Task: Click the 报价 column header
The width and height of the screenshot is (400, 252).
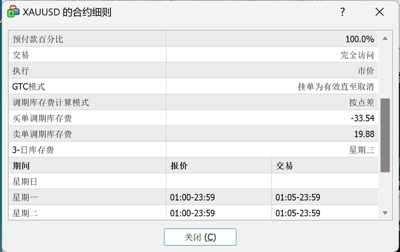Action: 178,166
